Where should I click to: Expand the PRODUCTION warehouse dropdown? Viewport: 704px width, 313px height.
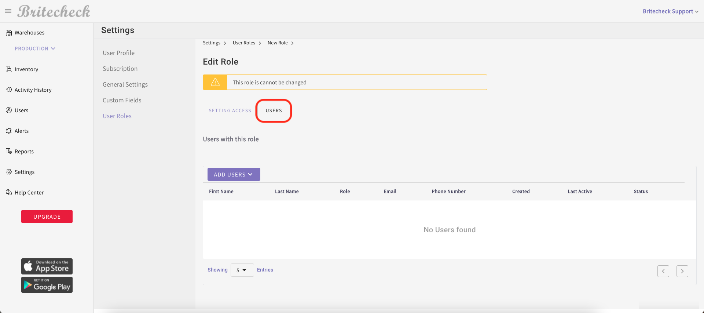35,48
